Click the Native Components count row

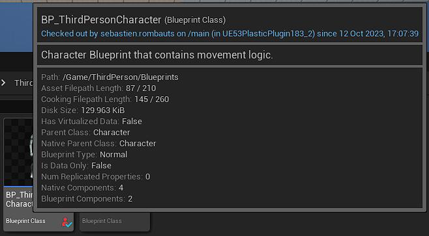click(x=82, y=188)
